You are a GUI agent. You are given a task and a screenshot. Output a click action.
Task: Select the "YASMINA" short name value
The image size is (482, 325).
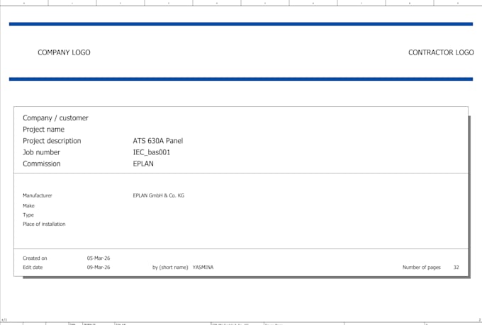point(203,267)
